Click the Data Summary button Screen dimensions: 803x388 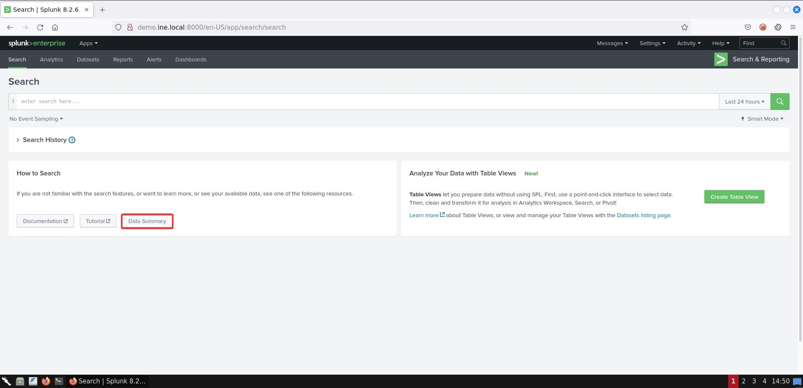click(147, 221)
